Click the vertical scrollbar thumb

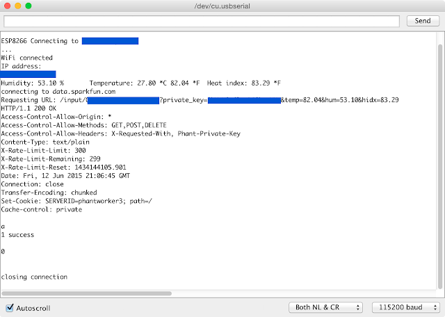pos(440,166)
